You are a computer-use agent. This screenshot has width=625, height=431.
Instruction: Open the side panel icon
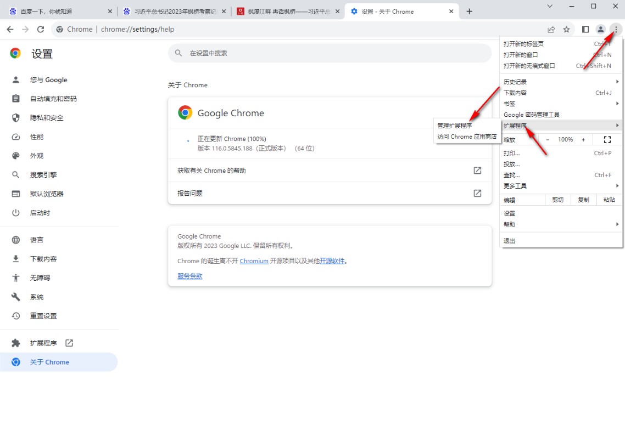click(x=585, y=30)
